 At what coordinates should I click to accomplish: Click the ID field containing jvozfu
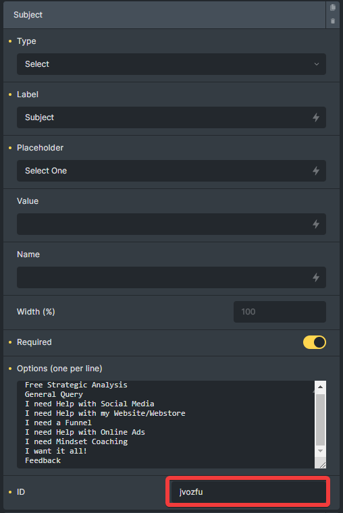click(x=248, y=491)
